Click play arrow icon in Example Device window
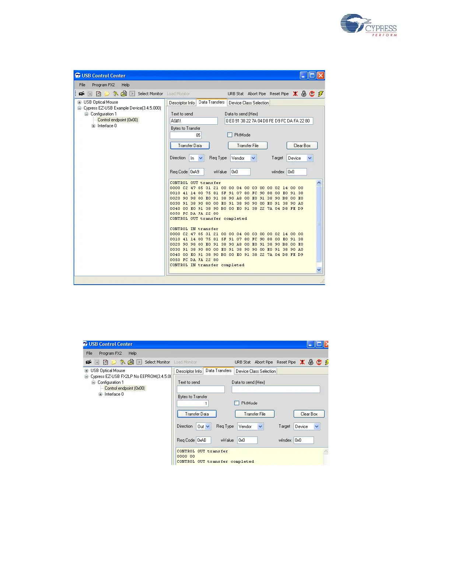This screenshot has height=584, width=451. [132, 94]
